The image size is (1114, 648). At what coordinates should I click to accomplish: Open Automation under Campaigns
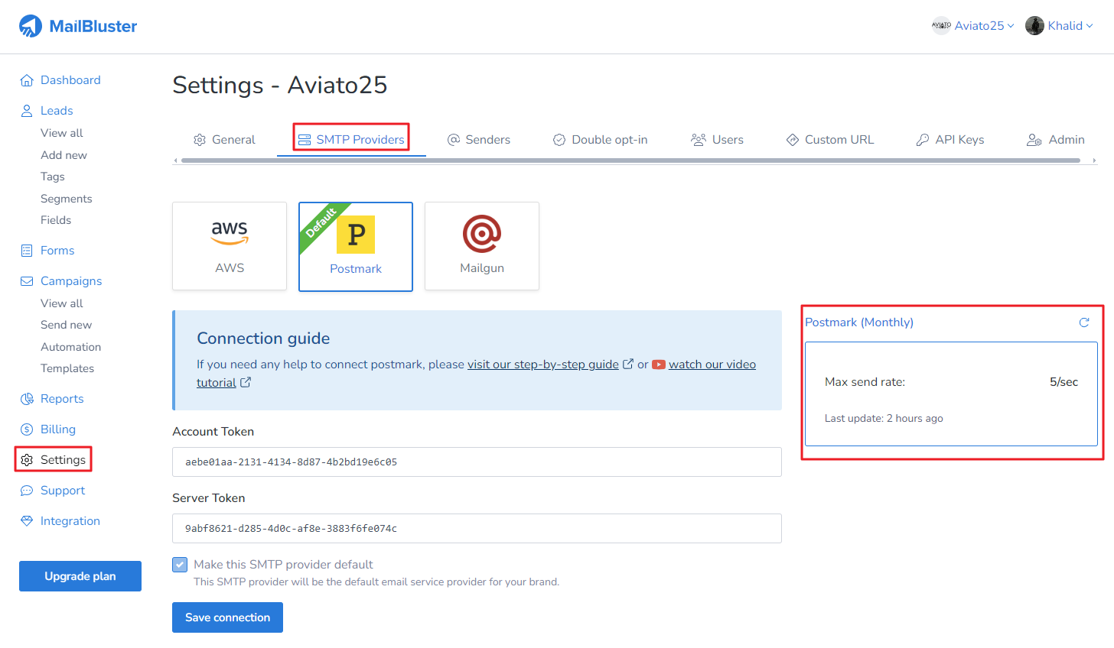70,347
